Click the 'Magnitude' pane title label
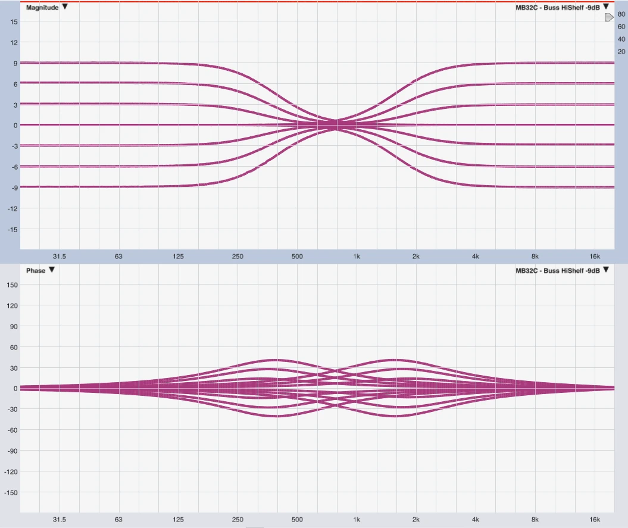Image resolution: width=628 pixels, height=528 pixels. point(42,7)
